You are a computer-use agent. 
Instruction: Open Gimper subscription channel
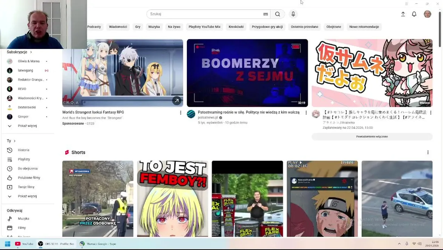click(28, 117)
